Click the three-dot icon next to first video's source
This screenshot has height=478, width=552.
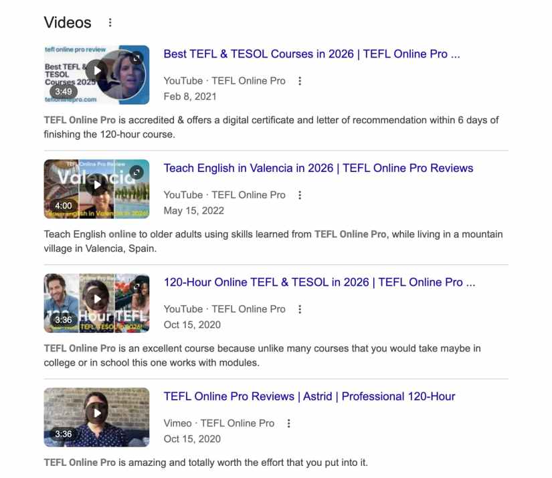point(299,80)
